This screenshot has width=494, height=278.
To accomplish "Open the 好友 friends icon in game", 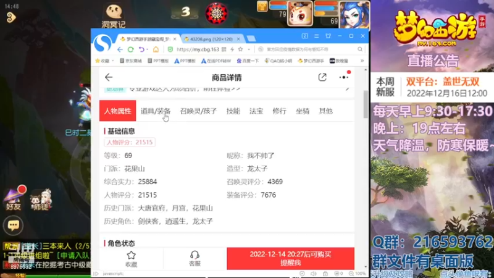I will pos(14,199).
